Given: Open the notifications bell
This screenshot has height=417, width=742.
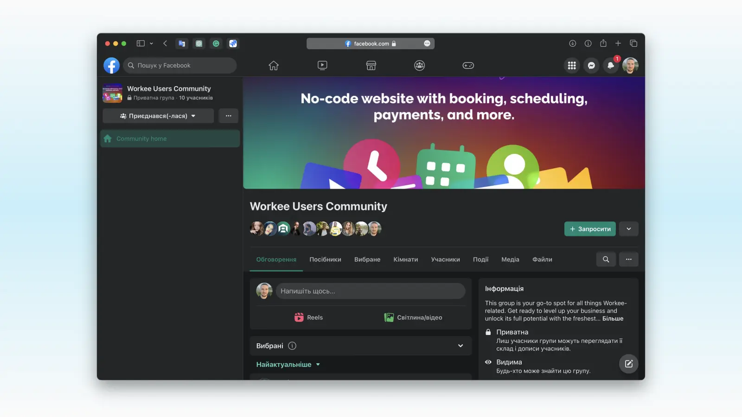Looking at the screenshot, I should coord(611,65).
